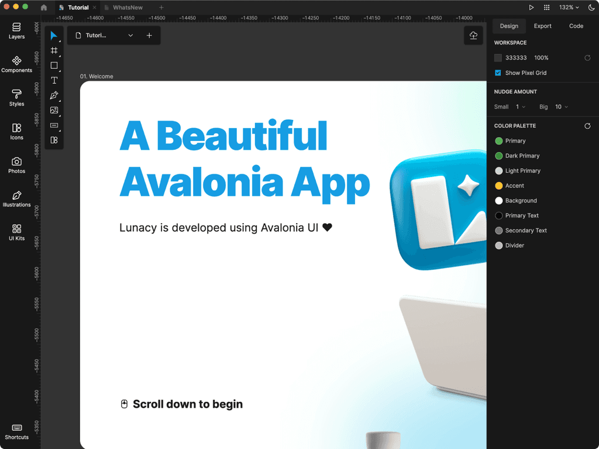Switch to the Code tab
This screenshot has height=449, width=599.
pyautogui.click(x=576, y=26)
